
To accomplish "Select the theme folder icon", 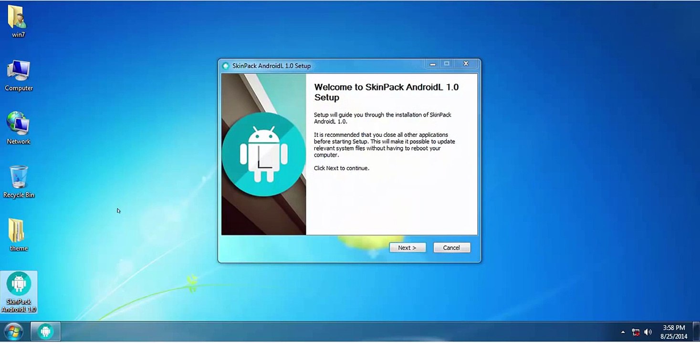I will 19,235.
